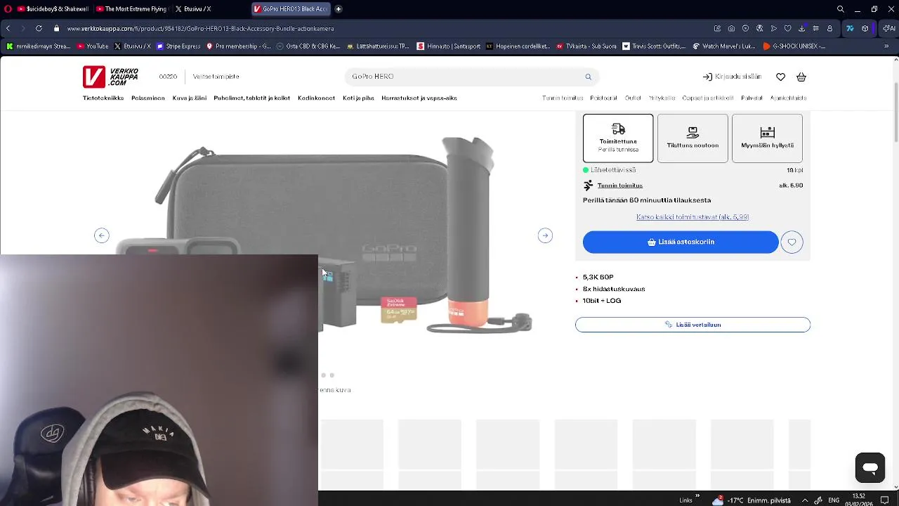Click Lisää vertailuun compare button

[693, 325]
